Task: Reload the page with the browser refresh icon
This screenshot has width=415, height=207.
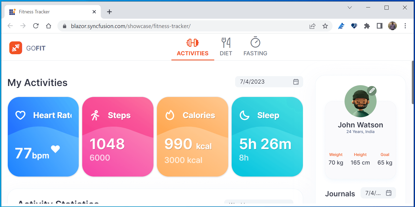Action: (x=36, y=26)
